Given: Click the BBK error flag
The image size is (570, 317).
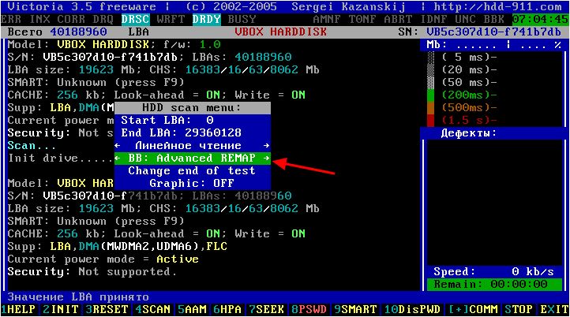Looking at the screenshot, I should tap(493, 19).
